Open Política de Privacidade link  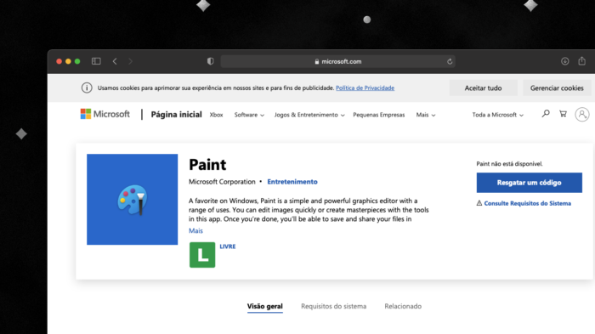365,88
